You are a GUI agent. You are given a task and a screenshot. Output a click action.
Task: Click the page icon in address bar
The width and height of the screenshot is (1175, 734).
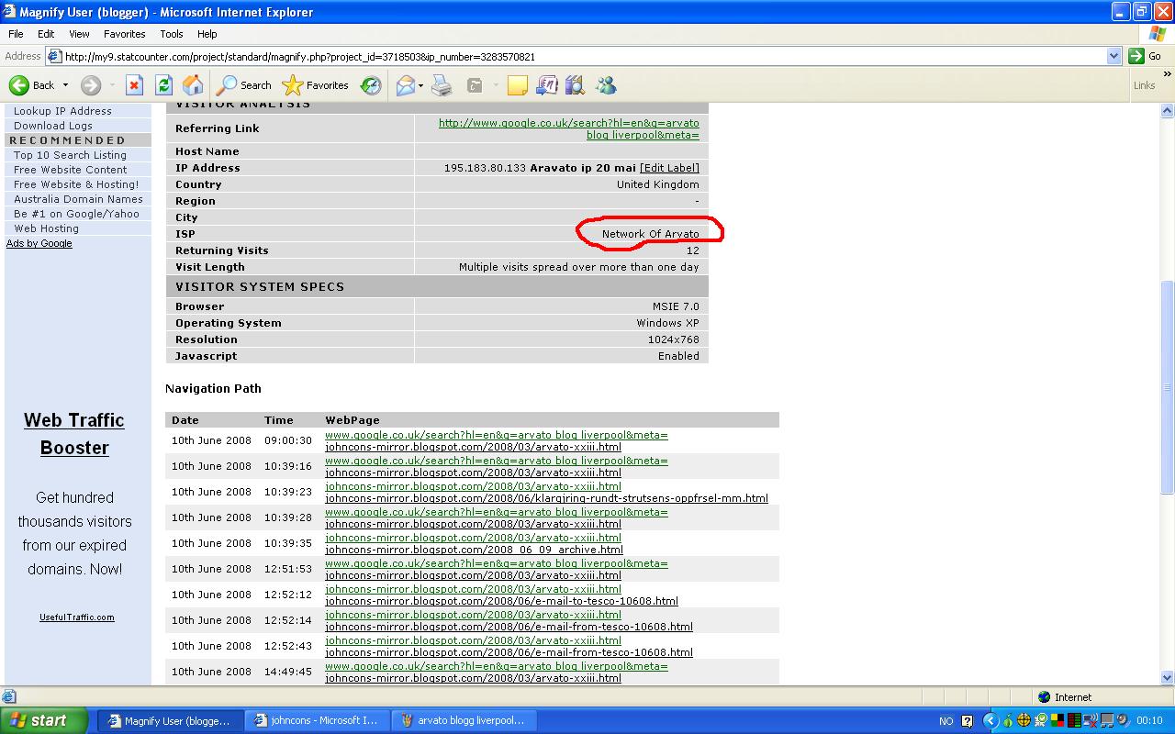point(54,56)
